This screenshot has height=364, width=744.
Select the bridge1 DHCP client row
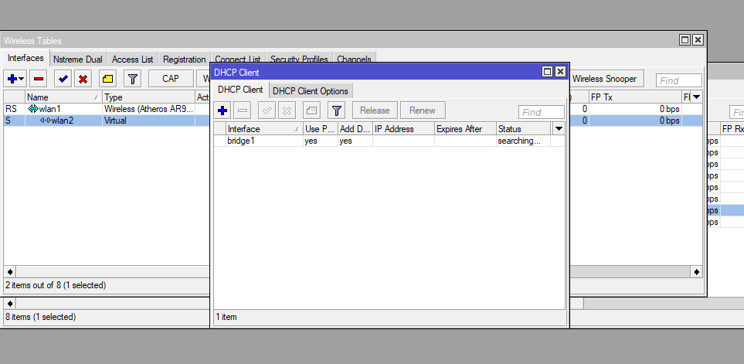(389, 141)
